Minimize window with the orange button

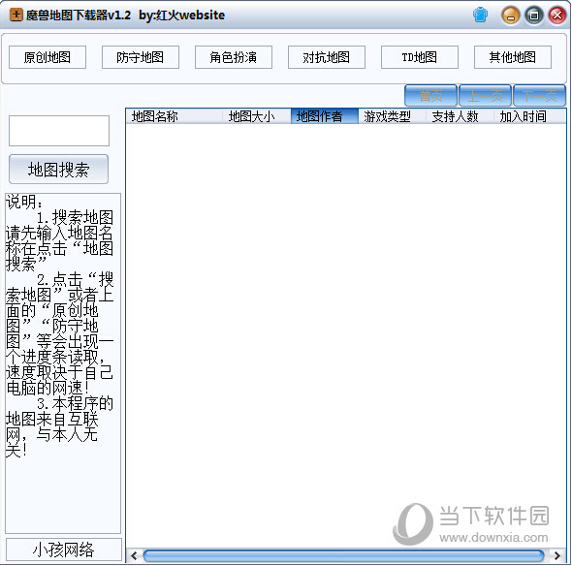coord(511,16)
